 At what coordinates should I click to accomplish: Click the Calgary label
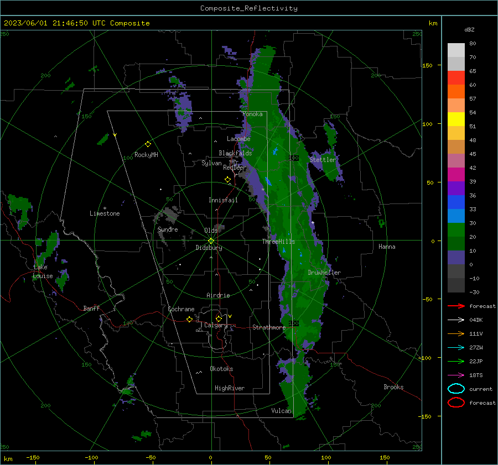point(216,325)
